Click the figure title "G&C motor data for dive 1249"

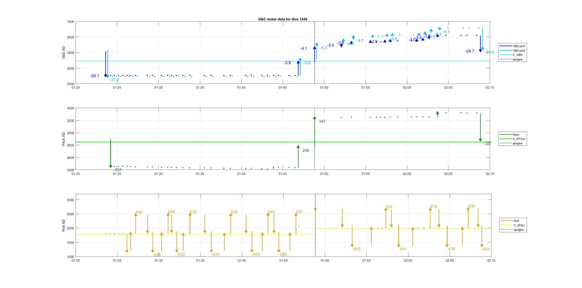[x=283, y=20]
